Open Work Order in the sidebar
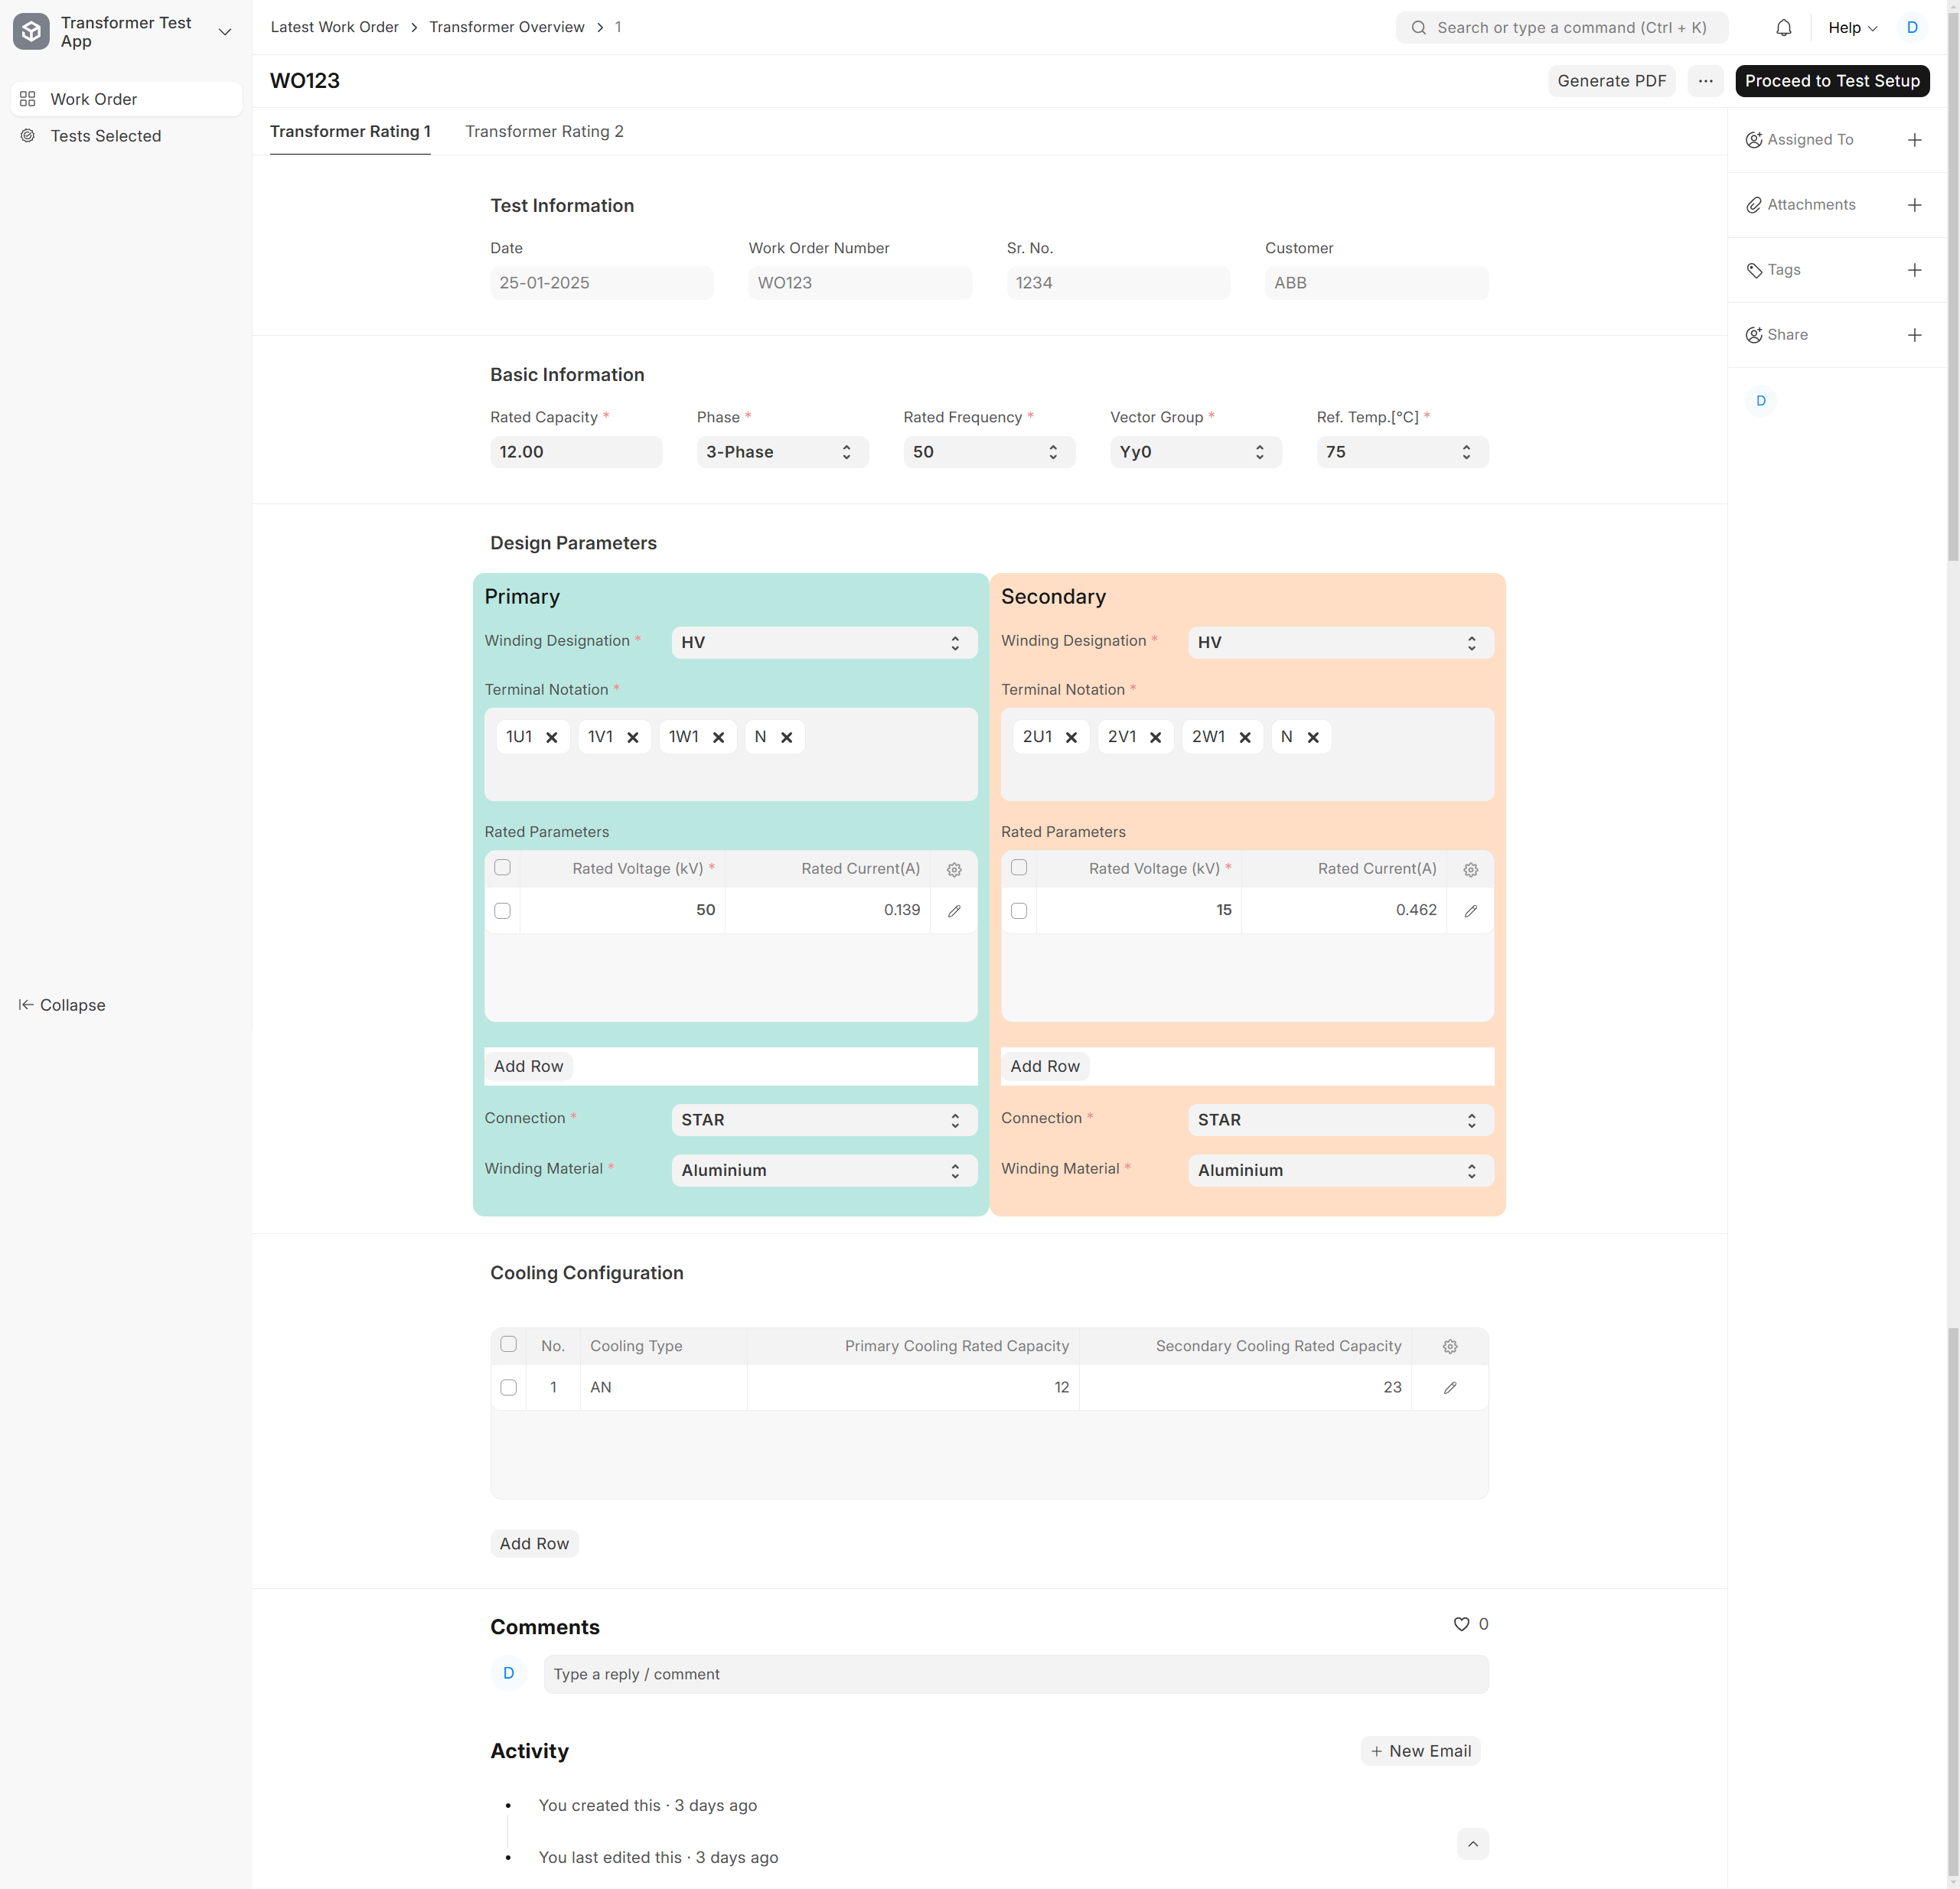Image resolution: width=1960 pixels, height=1889 pixels. [126, 99]
